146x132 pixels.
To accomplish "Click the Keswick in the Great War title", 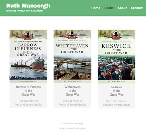I will pos(117,91).
